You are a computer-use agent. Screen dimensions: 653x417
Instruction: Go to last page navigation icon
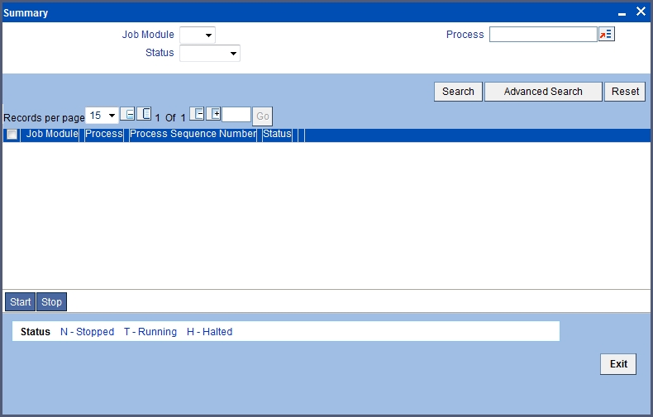coord(213,114)
